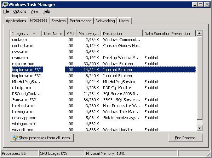Viewport: 212px width, 158px height.
Task: Open the Applications tab
Action: (x=16, y=21)
